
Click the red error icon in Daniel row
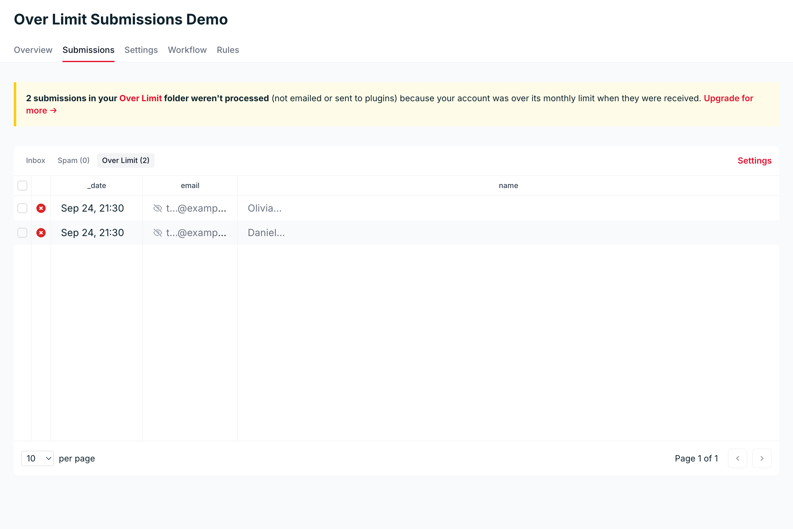(41, 233)
